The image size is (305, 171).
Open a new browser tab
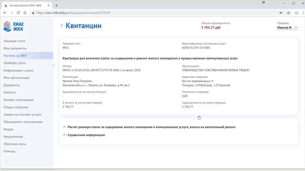point(56,5)
